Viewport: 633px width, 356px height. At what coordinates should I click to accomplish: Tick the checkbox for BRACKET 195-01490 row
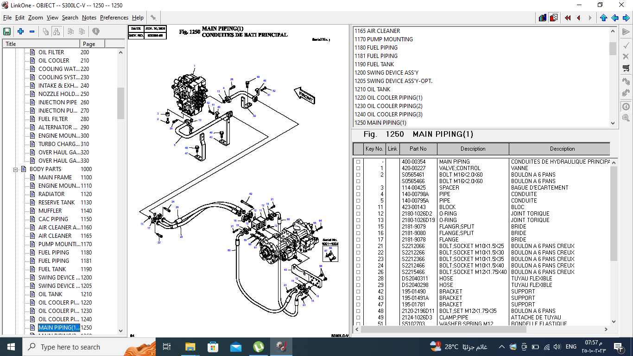(358, 292)
